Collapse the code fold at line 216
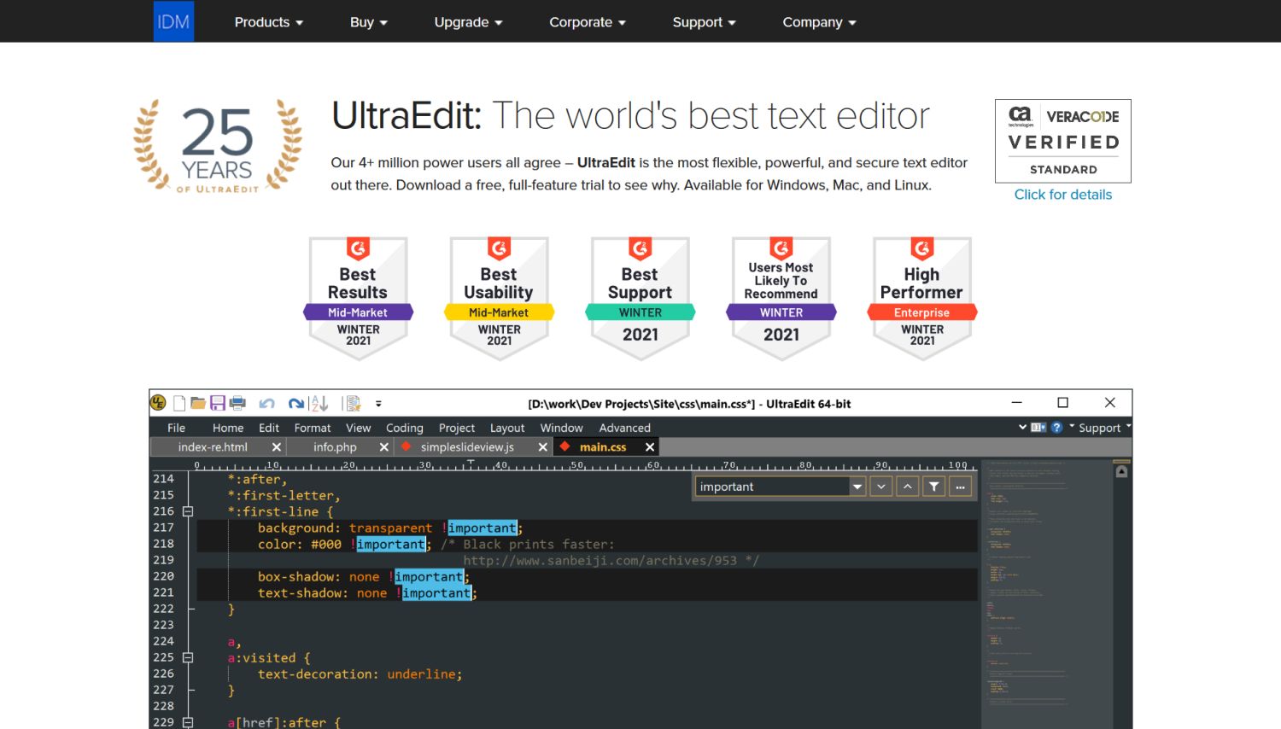 tap(187, 511)
